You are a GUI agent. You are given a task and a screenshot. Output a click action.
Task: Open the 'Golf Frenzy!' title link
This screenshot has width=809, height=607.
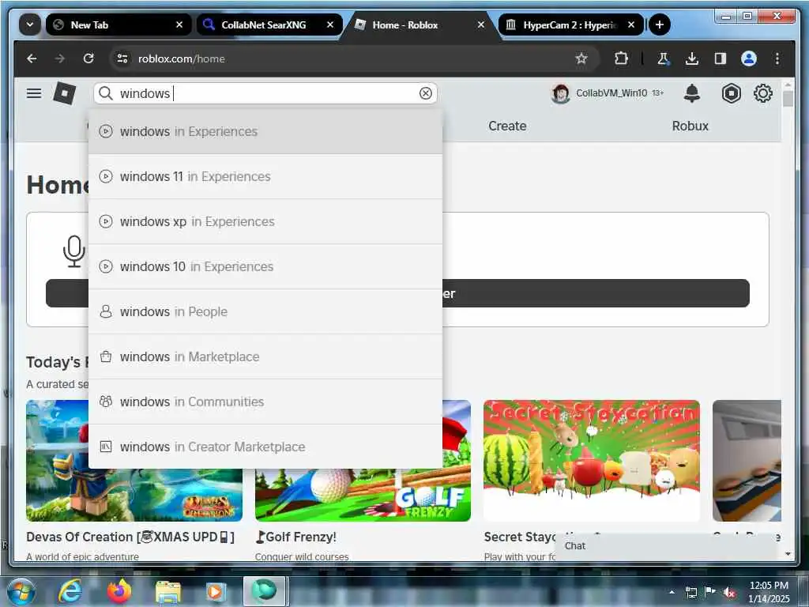click(x=296, y=537)
